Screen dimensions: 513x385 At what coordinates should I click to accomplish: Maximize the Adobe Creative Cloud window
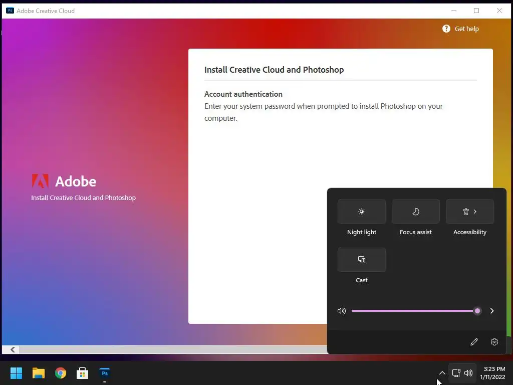(476, 11)
